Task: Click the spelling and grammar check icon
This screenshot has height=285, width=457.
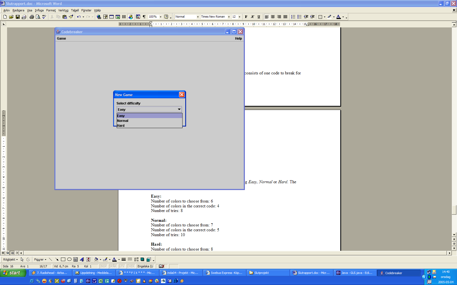Action: (x=44, y=17)
